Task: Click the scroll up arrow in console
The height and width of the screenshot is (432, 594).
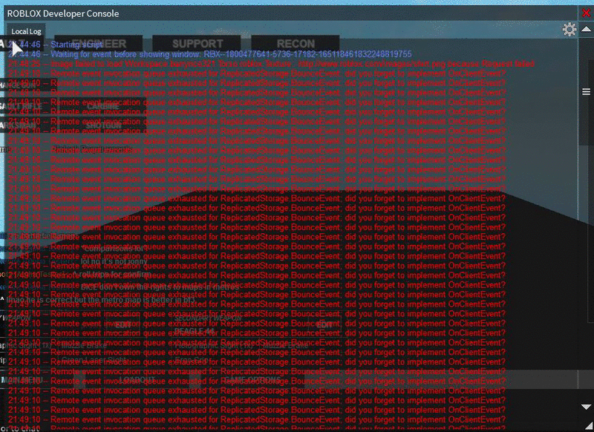Action: [x=586, y=29]
